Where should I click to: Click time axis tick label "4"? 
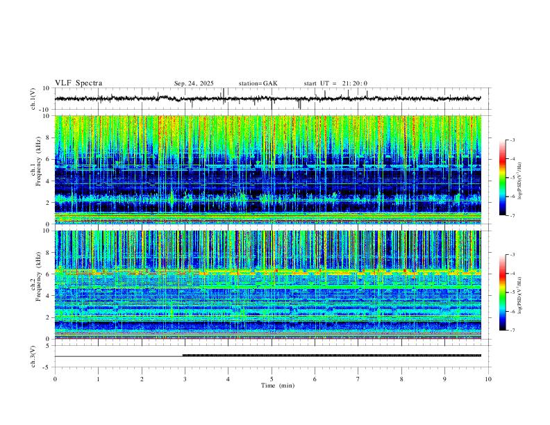[228, 379]
